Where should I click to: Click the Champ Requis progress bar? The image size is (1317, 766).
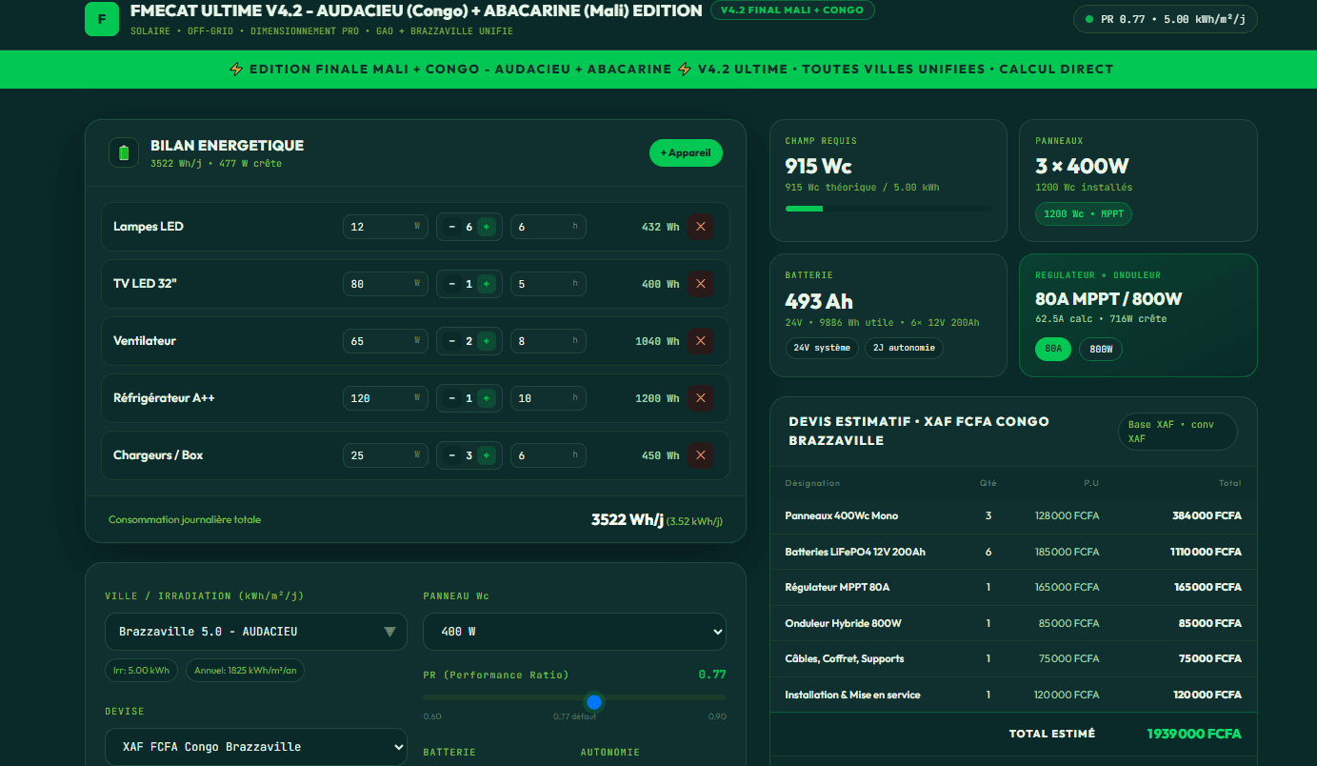tap(888, 209)
